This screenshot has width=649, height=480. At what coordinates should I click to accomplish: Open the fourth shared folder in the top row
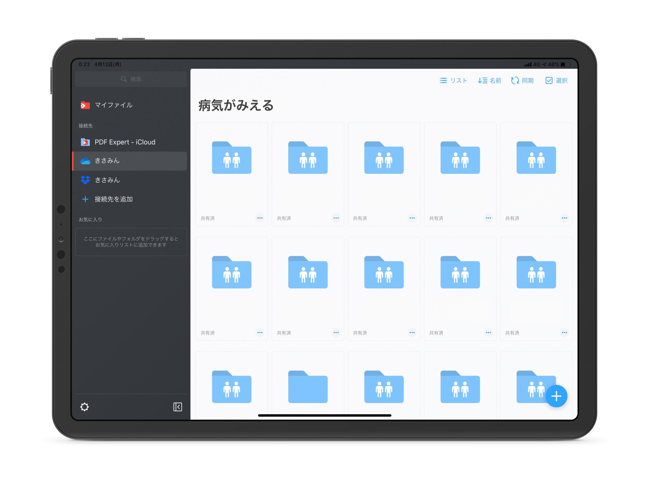pyautogui.click(x=460, y=157)
